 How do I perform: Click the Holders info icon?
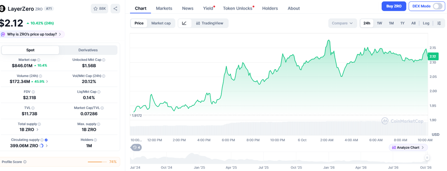click(96, 140)
